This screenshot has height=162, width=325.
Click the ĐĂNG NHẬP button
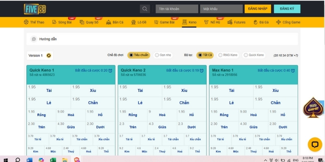(258, 9)
